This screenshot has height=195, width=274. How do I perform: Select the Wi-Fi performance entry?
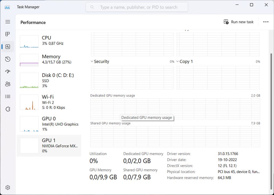coord(49,102)
